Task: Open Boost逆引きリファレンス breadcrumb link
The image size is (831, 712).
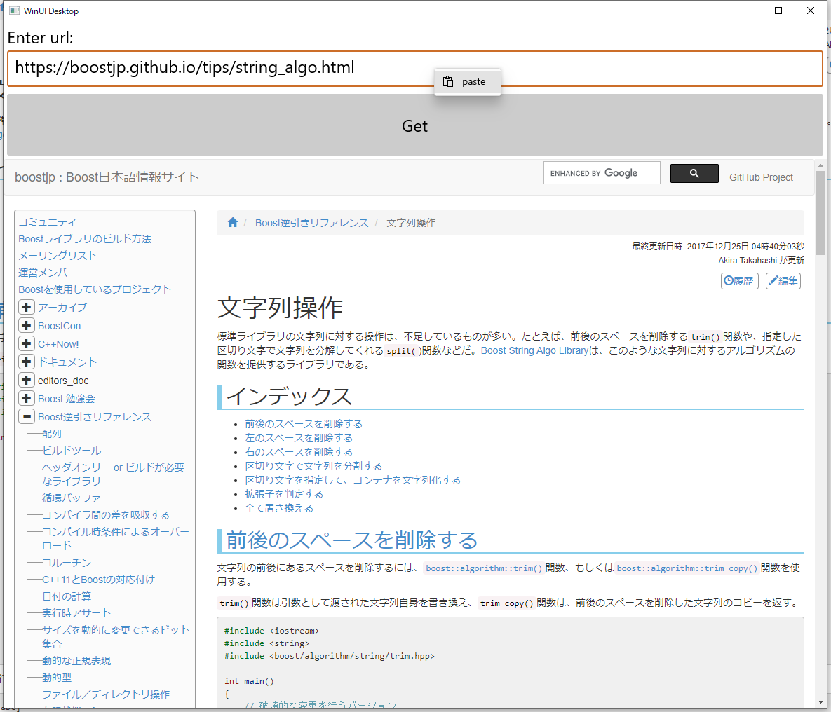Action: [311, 223]
